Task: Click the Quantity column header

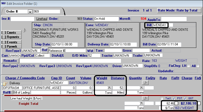Action: pos(135,78)
